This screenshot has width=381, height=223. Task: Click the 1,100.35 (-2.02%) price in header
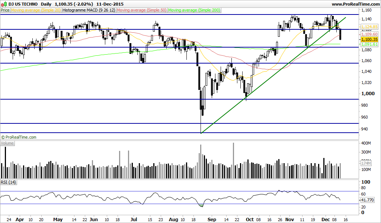pos(74,4)
